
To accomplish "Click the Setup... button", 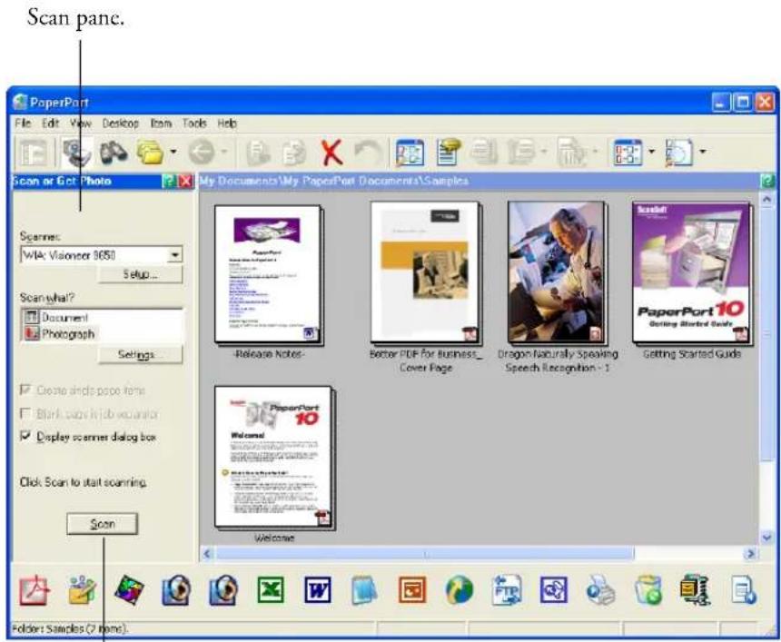I will tap(141, 274).
